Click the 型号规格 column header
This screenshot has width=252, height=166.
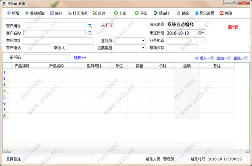pos(94,66)
